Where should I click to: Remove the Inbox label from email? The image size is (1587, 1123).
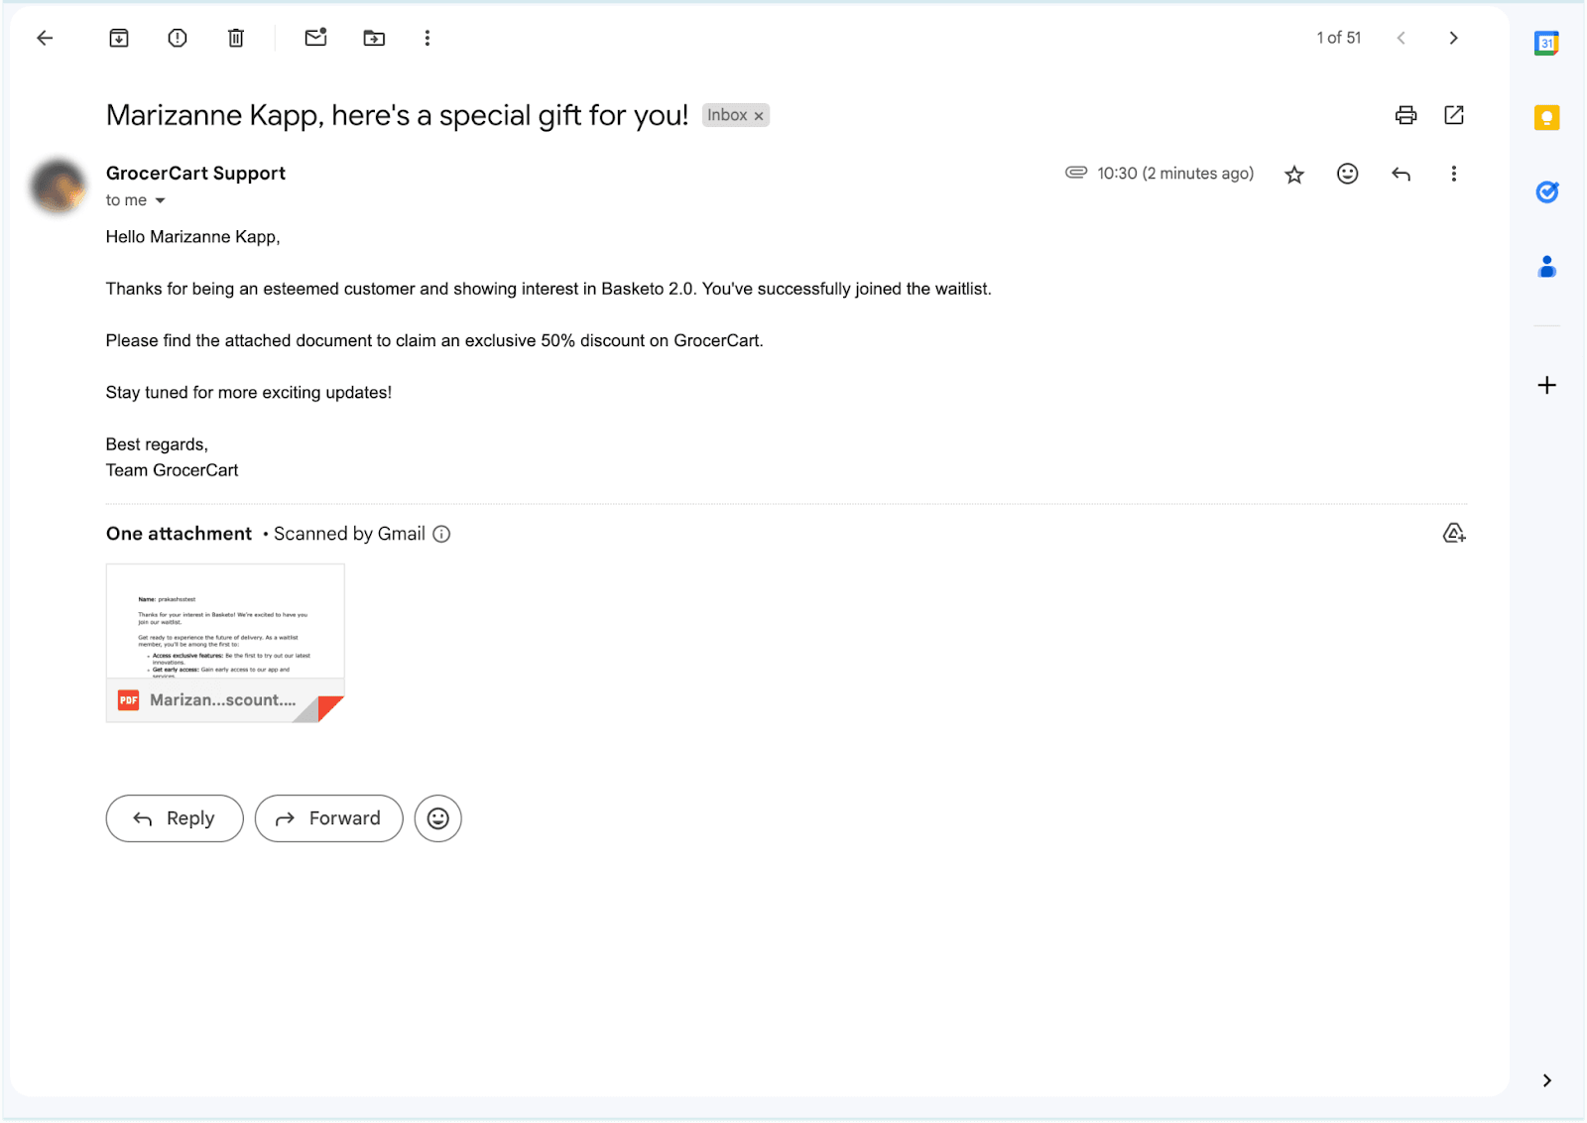click(759, 116)
